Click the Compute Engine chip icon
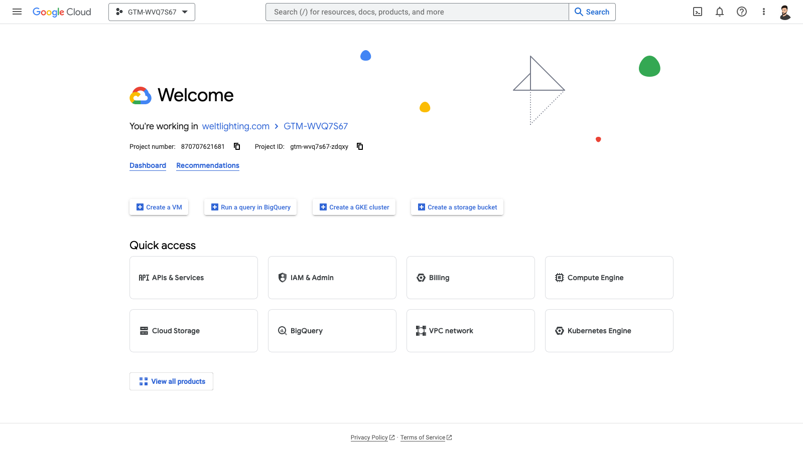Screen dimensions: 803x451 [x=560, y=278]
